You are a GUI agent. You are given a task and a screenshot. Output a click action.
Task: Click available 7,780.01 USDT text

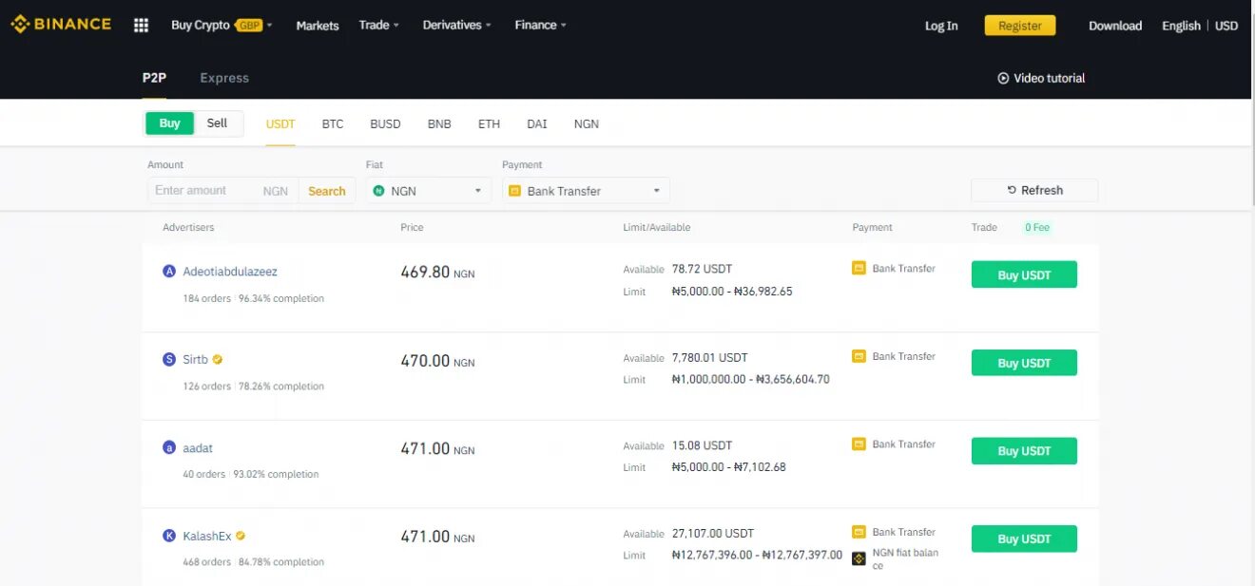[710, 357]
